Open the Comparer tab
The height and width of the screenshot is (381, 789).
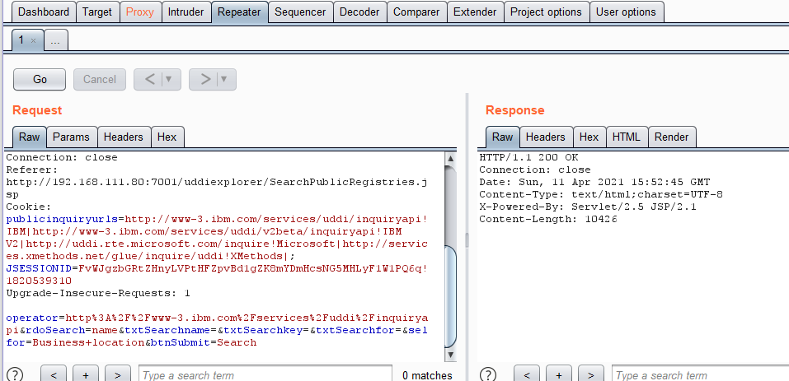coord(416,12)
